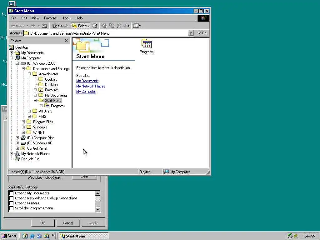320x240 pixels.
Task: Follow the My Computer link
Action: [x=86, y=92]
